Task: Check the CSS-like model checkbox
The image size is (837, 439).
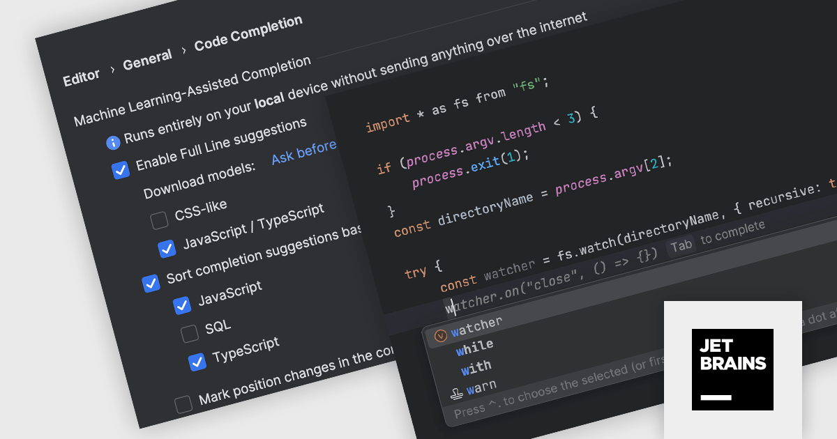Action: click(160, 220)
